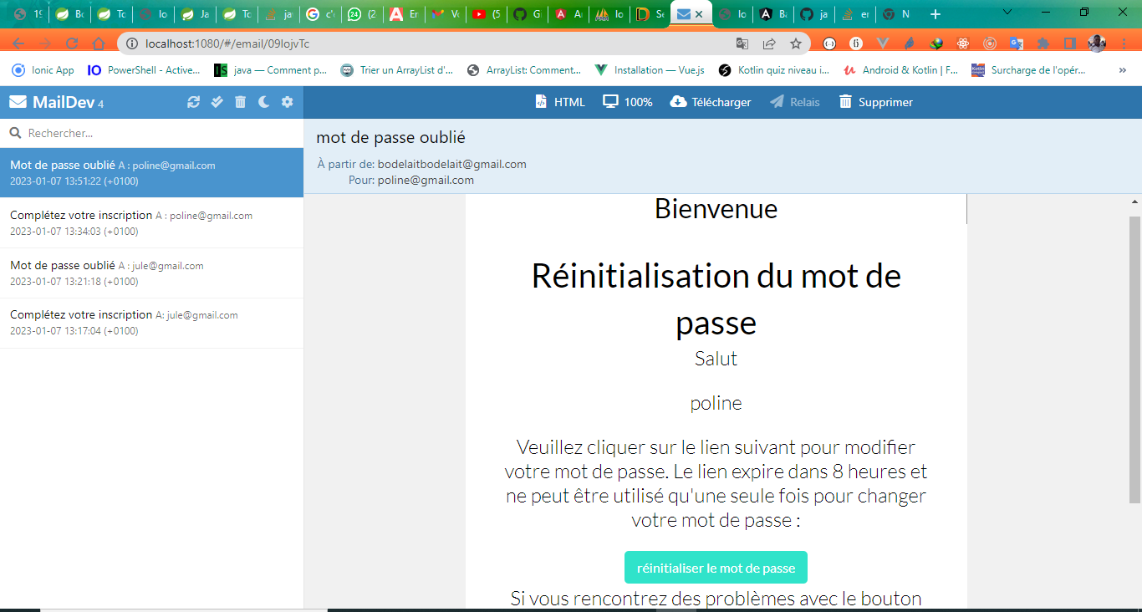
Task: Delete all emails via sidebar trash icon
Action: pos(240,101)
